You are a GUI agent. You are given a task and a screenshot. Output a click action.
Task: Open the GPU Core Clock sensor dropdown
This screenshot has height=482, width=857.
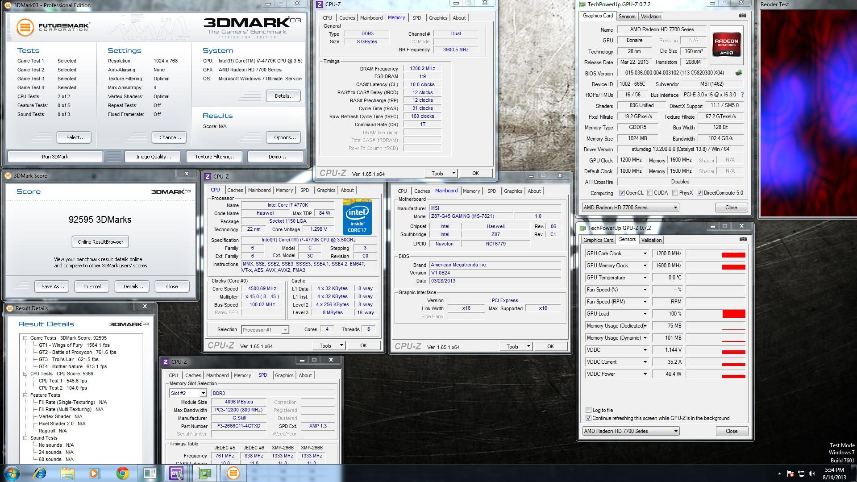click(x=645, y=253)
